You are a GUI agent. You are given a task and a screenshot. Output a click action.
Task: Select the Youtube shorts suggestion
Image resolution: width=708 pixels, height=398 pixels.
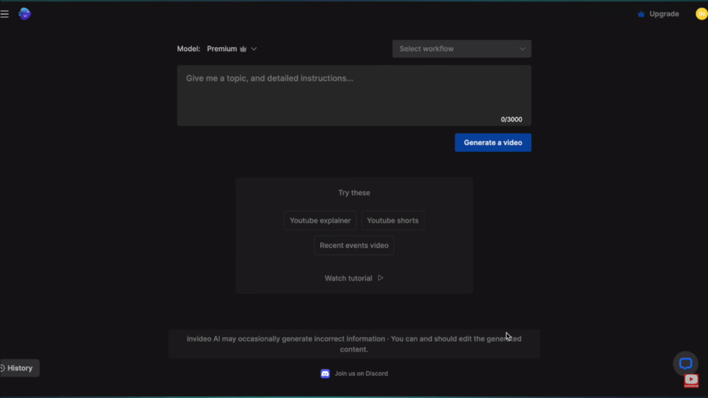click(393, 220)
